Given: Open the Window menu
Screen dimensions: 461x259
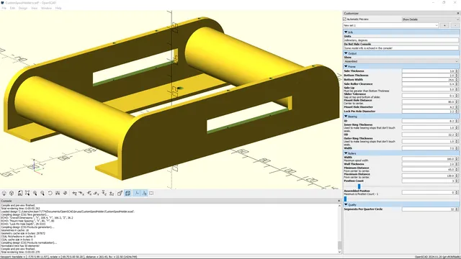Looking at the screenshot, I should 46,8.
